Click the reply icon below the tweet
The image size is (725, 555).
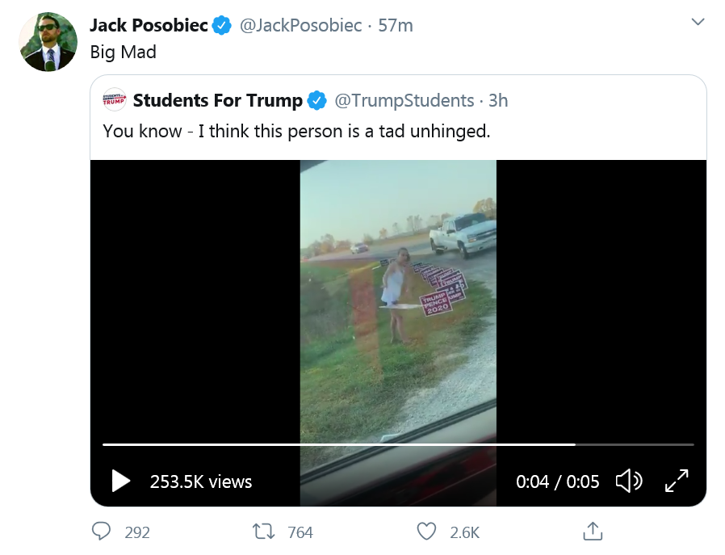[x=102, y=532]
